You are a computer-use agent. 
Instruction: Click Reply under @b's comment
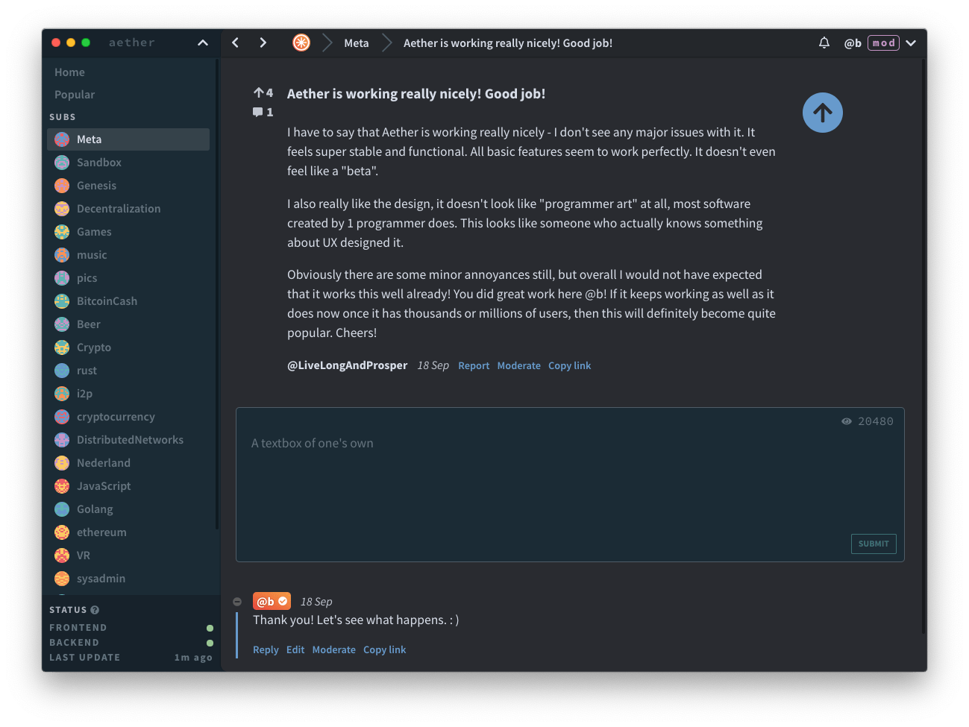click(266, 650)
